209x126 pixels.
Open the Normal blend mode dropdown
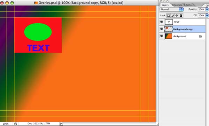click(171, 9)
